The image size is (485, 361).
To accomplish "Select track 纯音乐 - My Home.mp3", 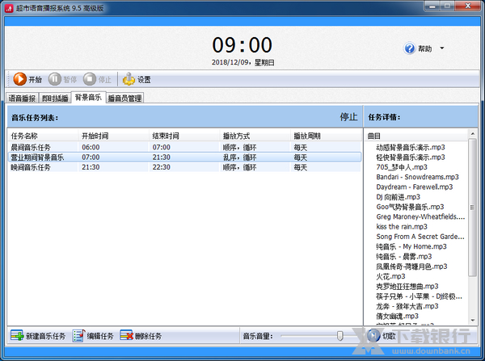I will coord(411,246).
